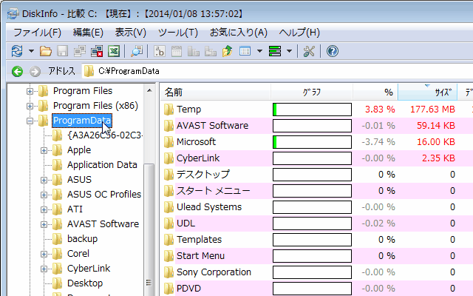This screenshot has width=473, height=296.
Task: Open settings with the tools icon
Action: click(310, 51)
